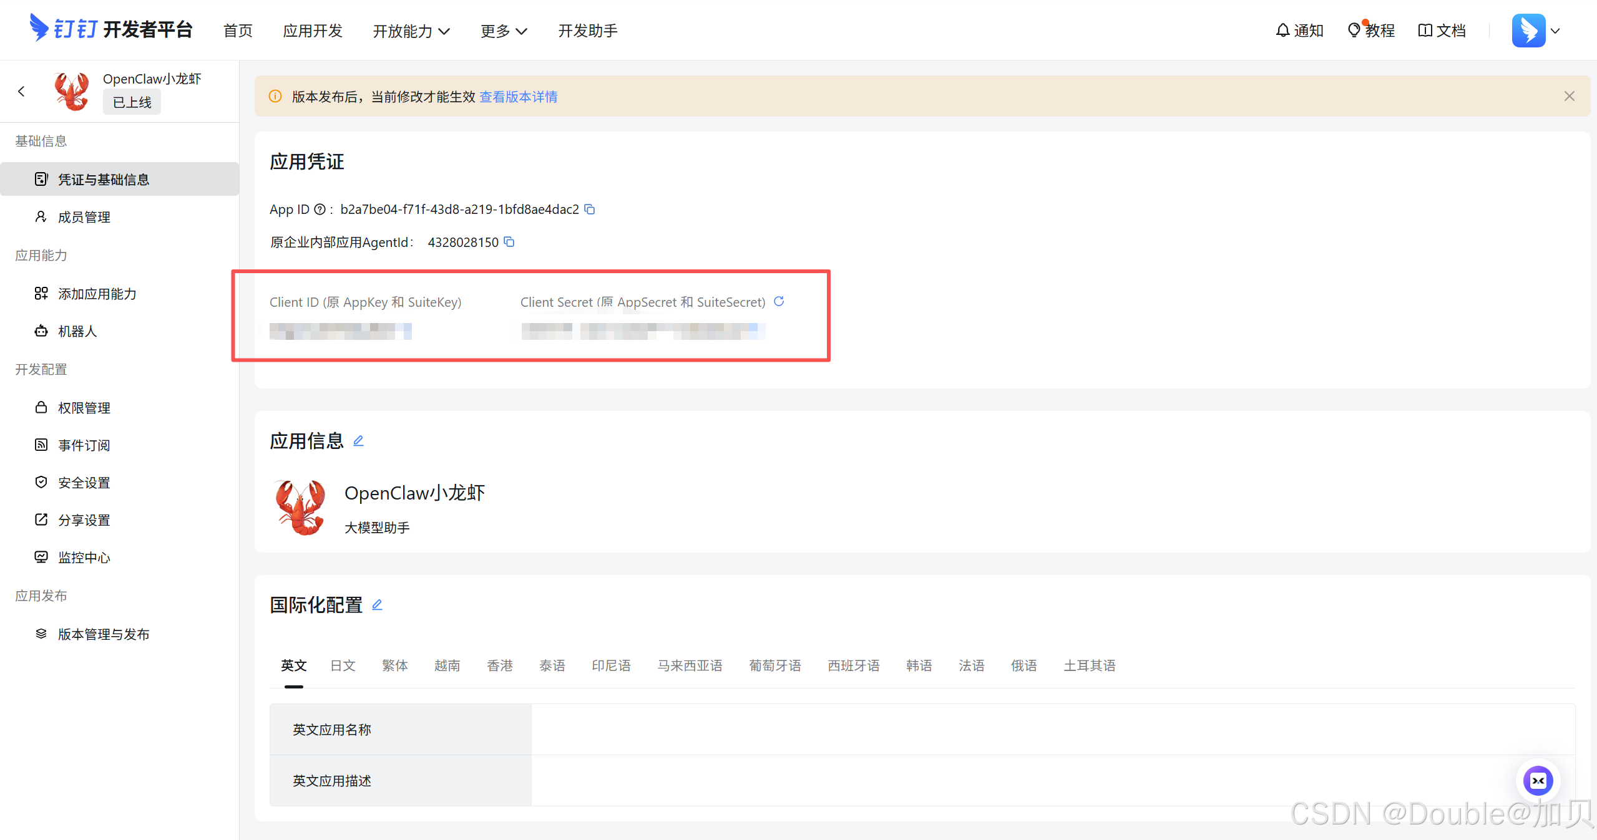Switch to the 法语 language tab

[972, 665]
